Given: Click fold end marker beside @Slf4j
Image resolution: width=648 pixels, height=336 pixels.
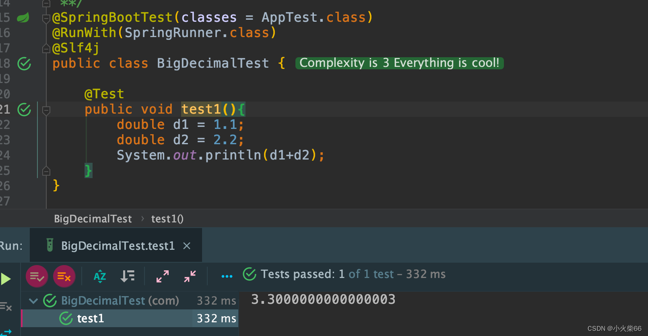Looking at the screenshot, I should pos(46,49).
